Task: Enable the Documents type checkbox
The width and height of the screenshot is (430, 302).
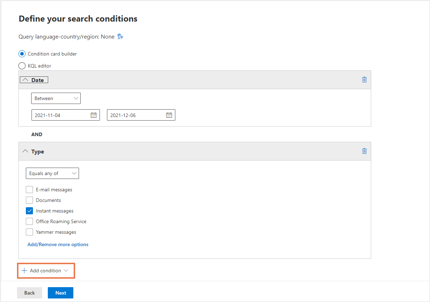Action: click(x=29, y=200)
